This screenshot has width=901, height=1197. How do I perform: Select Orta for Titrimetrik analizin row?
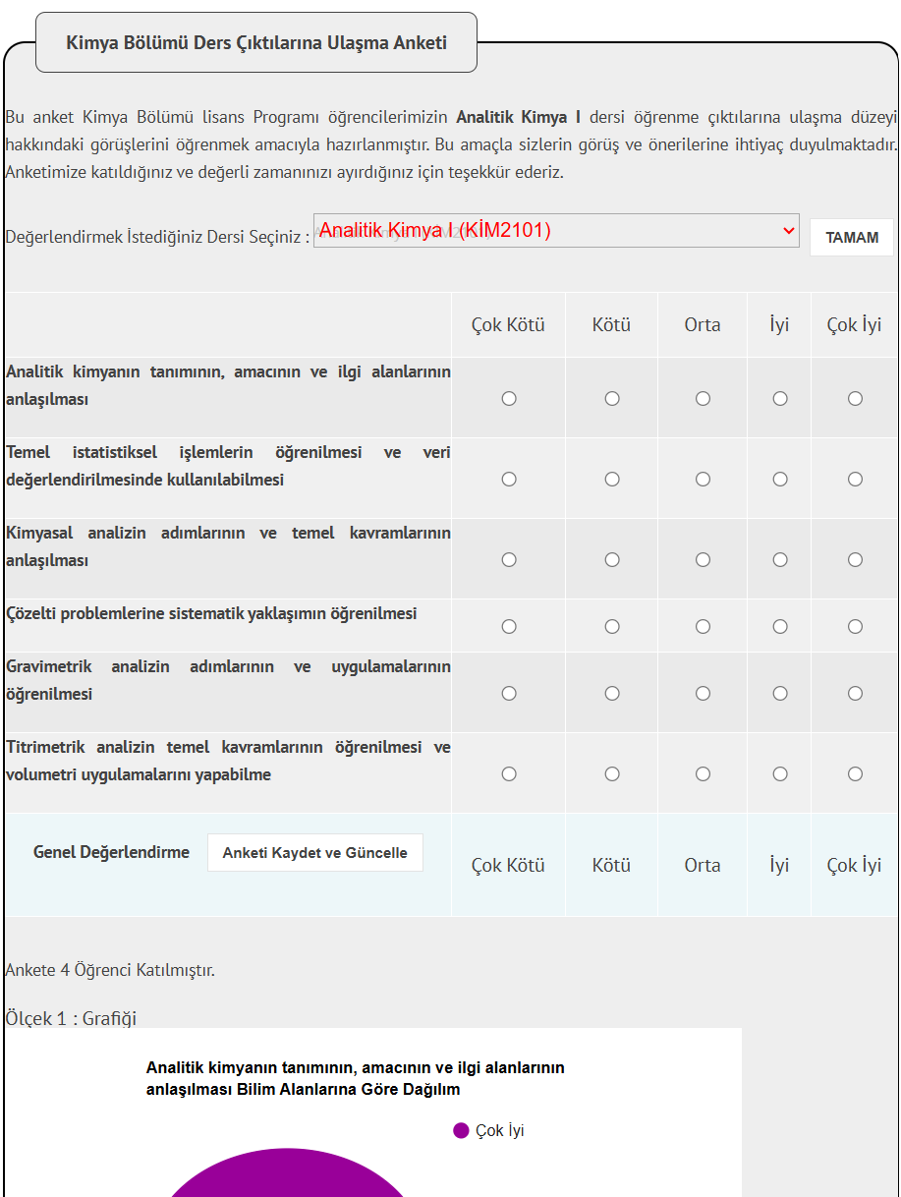(x=704, y=774)
